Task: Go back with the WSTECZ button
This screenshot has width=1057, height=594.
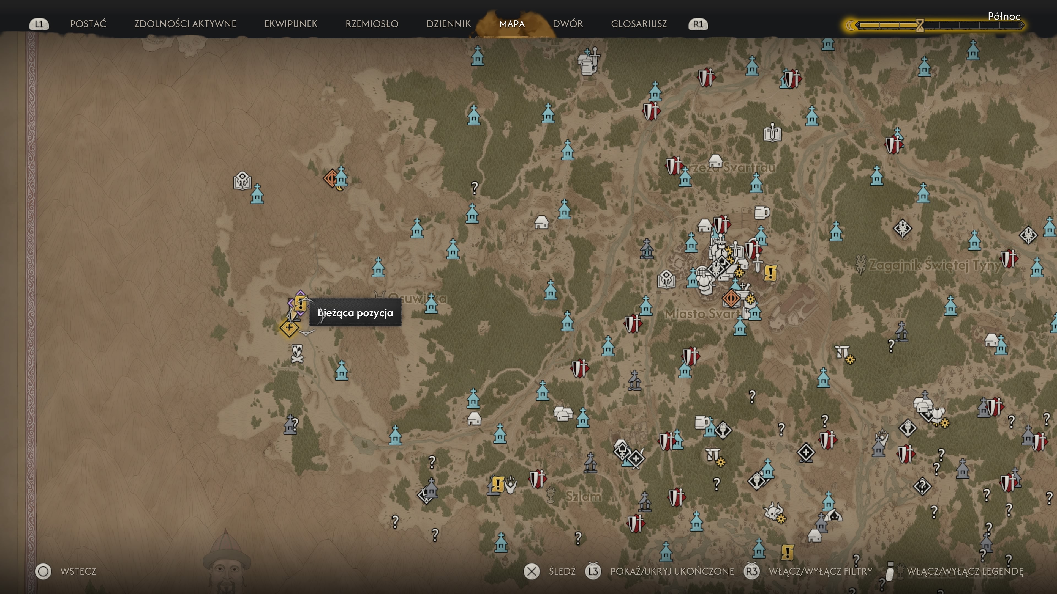Action: pyautogui.click(x=66, y=571)
